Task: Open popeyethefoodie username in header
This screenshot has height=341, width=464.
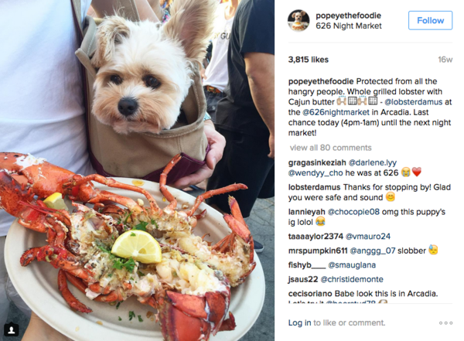Action: 348,15
